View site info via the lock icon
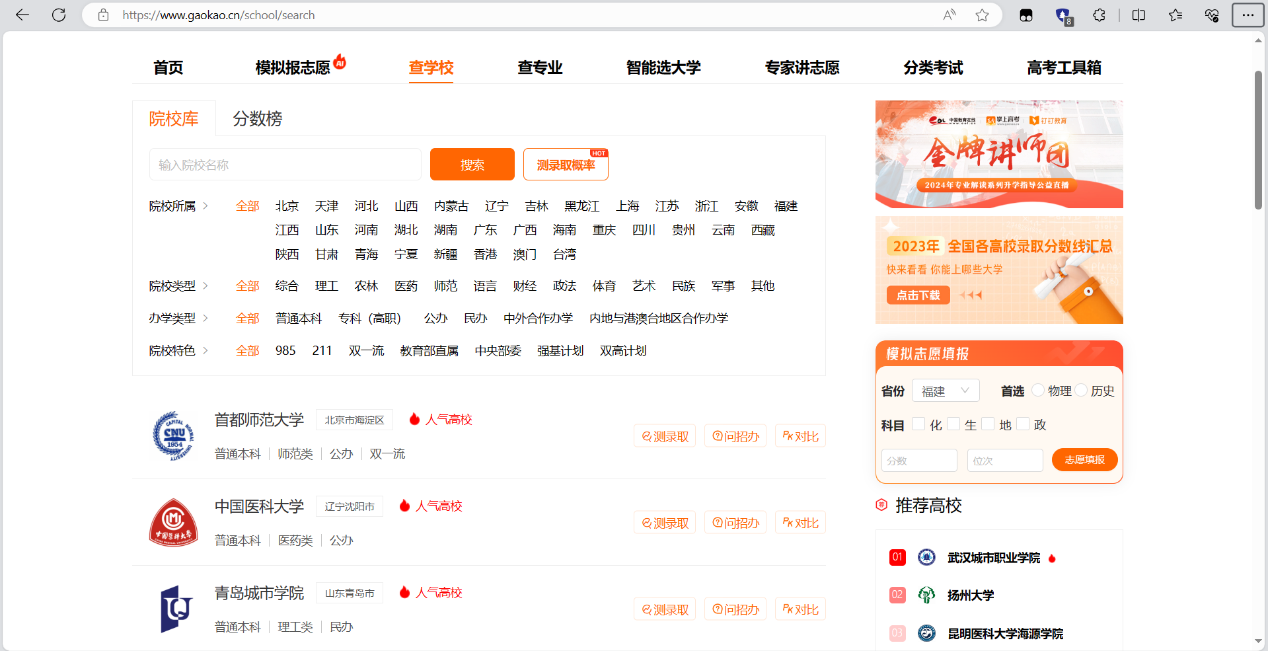Screen dimensions: 1268x651 pyautogui.click(x=103, y=15)
